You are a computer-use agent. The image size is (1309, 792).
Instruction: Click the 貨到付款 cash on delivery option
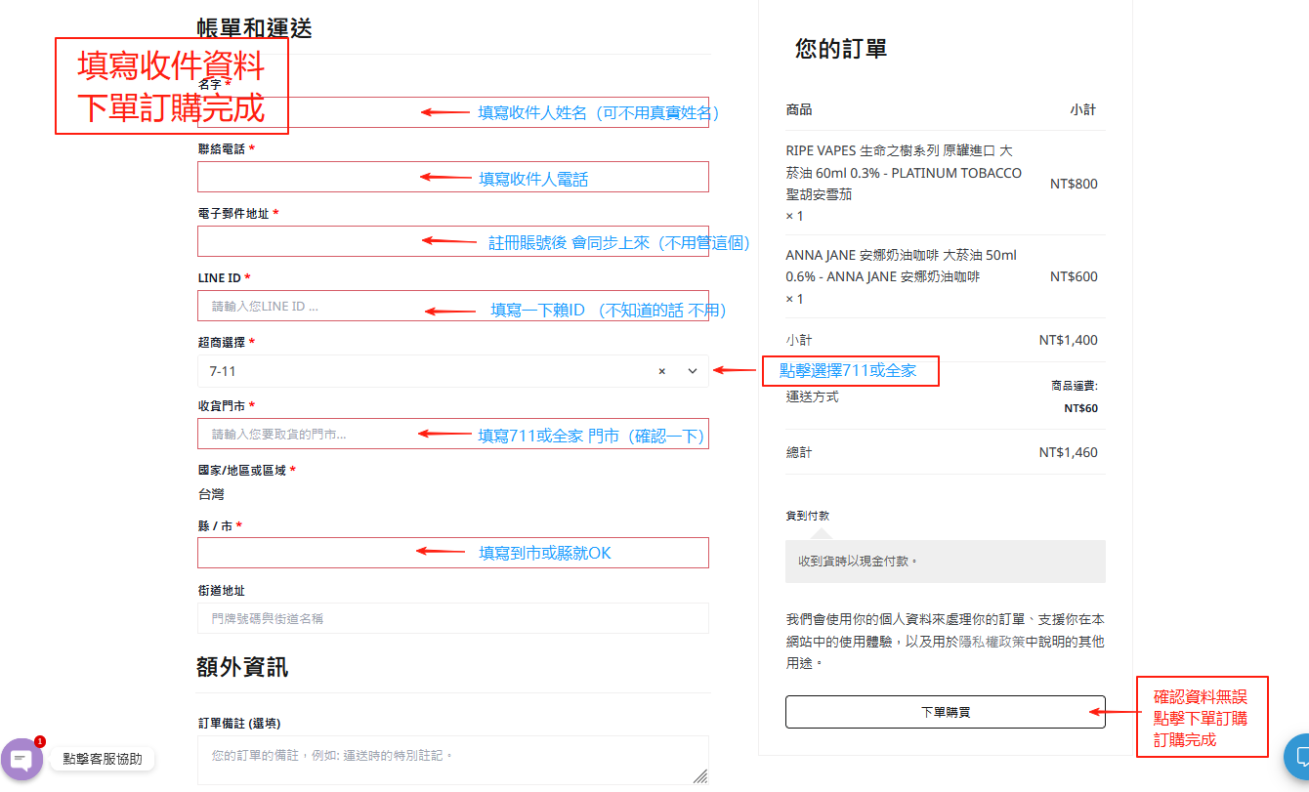[808, 516]
